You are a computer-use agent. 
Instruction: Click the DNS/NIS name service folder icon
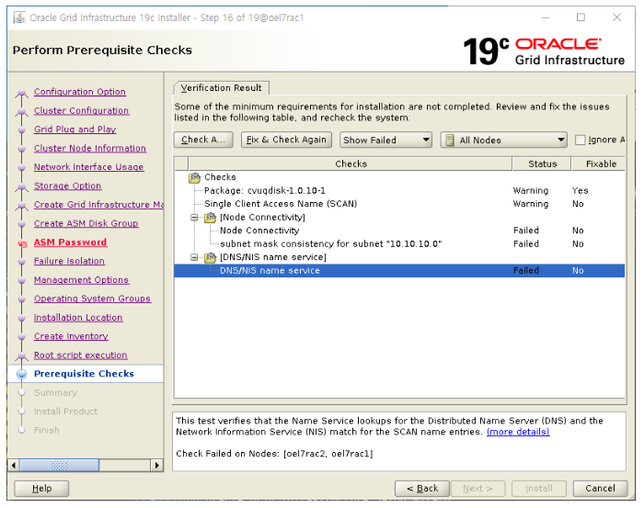210,257
